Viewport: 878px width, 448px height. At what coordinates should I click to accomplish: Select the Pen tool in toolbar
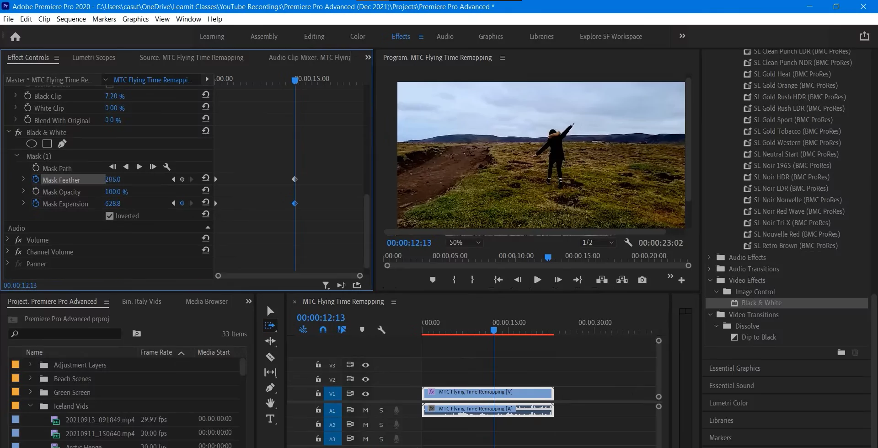tap(270, 388)
